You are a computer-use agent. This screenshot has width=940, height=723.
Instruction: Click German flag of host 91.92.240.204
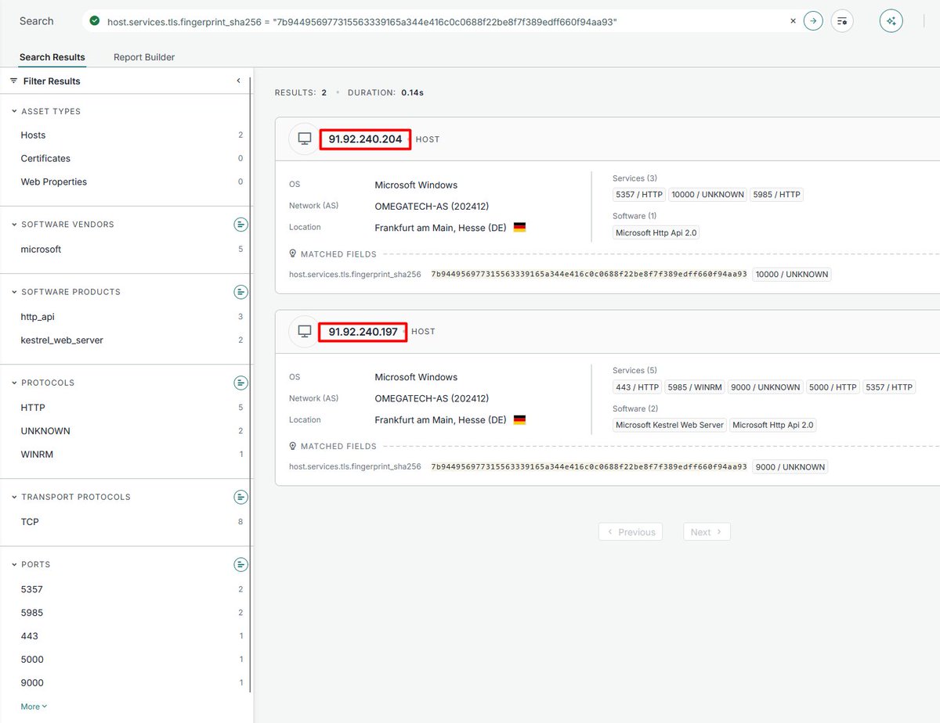point(519,227)
